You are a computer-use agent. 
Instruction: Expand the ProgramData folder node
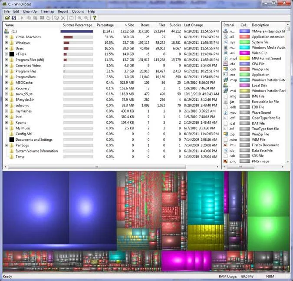point(7,77)
